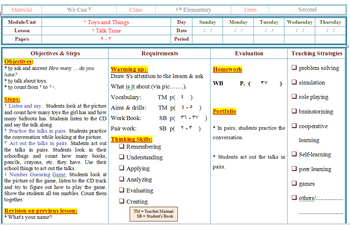Click 'Toys and Things' unit title
This screenshot has width=350, height=225.
tap(107, 22)
